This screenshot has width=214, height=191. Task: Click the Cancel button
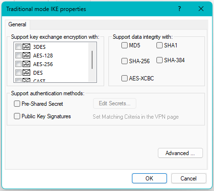pos(189,178)
